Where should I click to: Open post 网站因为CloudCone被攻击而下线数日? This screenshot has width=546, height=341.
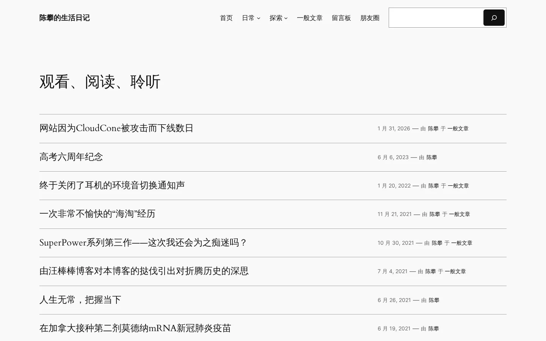click(x=116, y=128)
